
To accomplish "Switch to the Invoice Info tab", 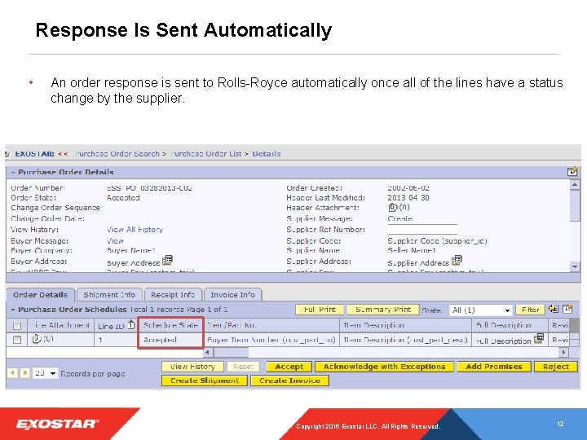I will click(232, 295).
